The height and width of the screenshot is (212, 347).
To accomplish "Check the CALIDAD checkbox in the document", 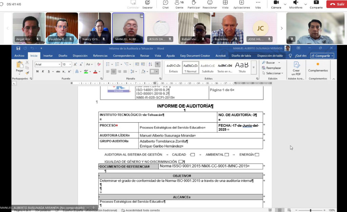I will click(x=192, y=155).
